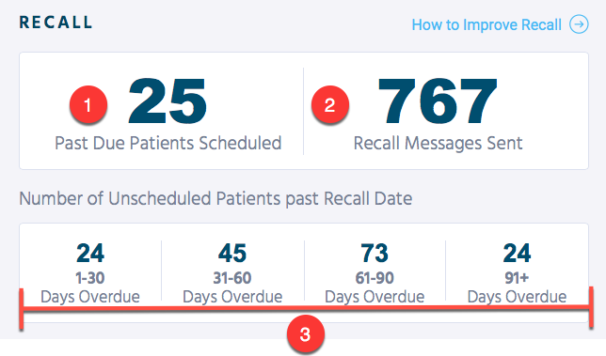Screen dimensions: 606x356
Task: Click the RECALL section heading
Action: [56, 23]
